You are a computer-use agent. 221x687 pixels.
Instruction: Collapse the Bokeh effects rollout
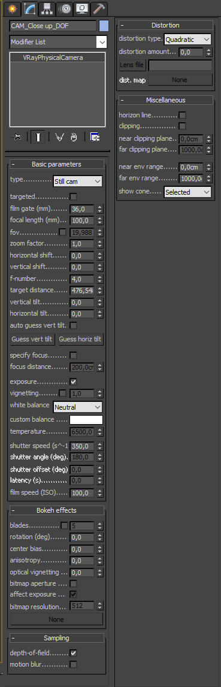(56, 510)
